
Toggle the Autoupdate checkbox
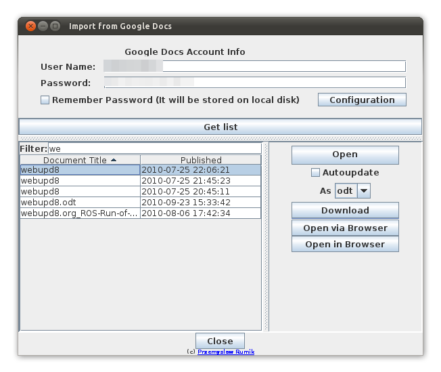315,173
